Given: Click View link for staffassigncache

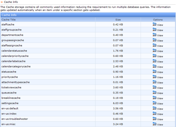Looking at the screenshot, I should [x=160, y=46].
